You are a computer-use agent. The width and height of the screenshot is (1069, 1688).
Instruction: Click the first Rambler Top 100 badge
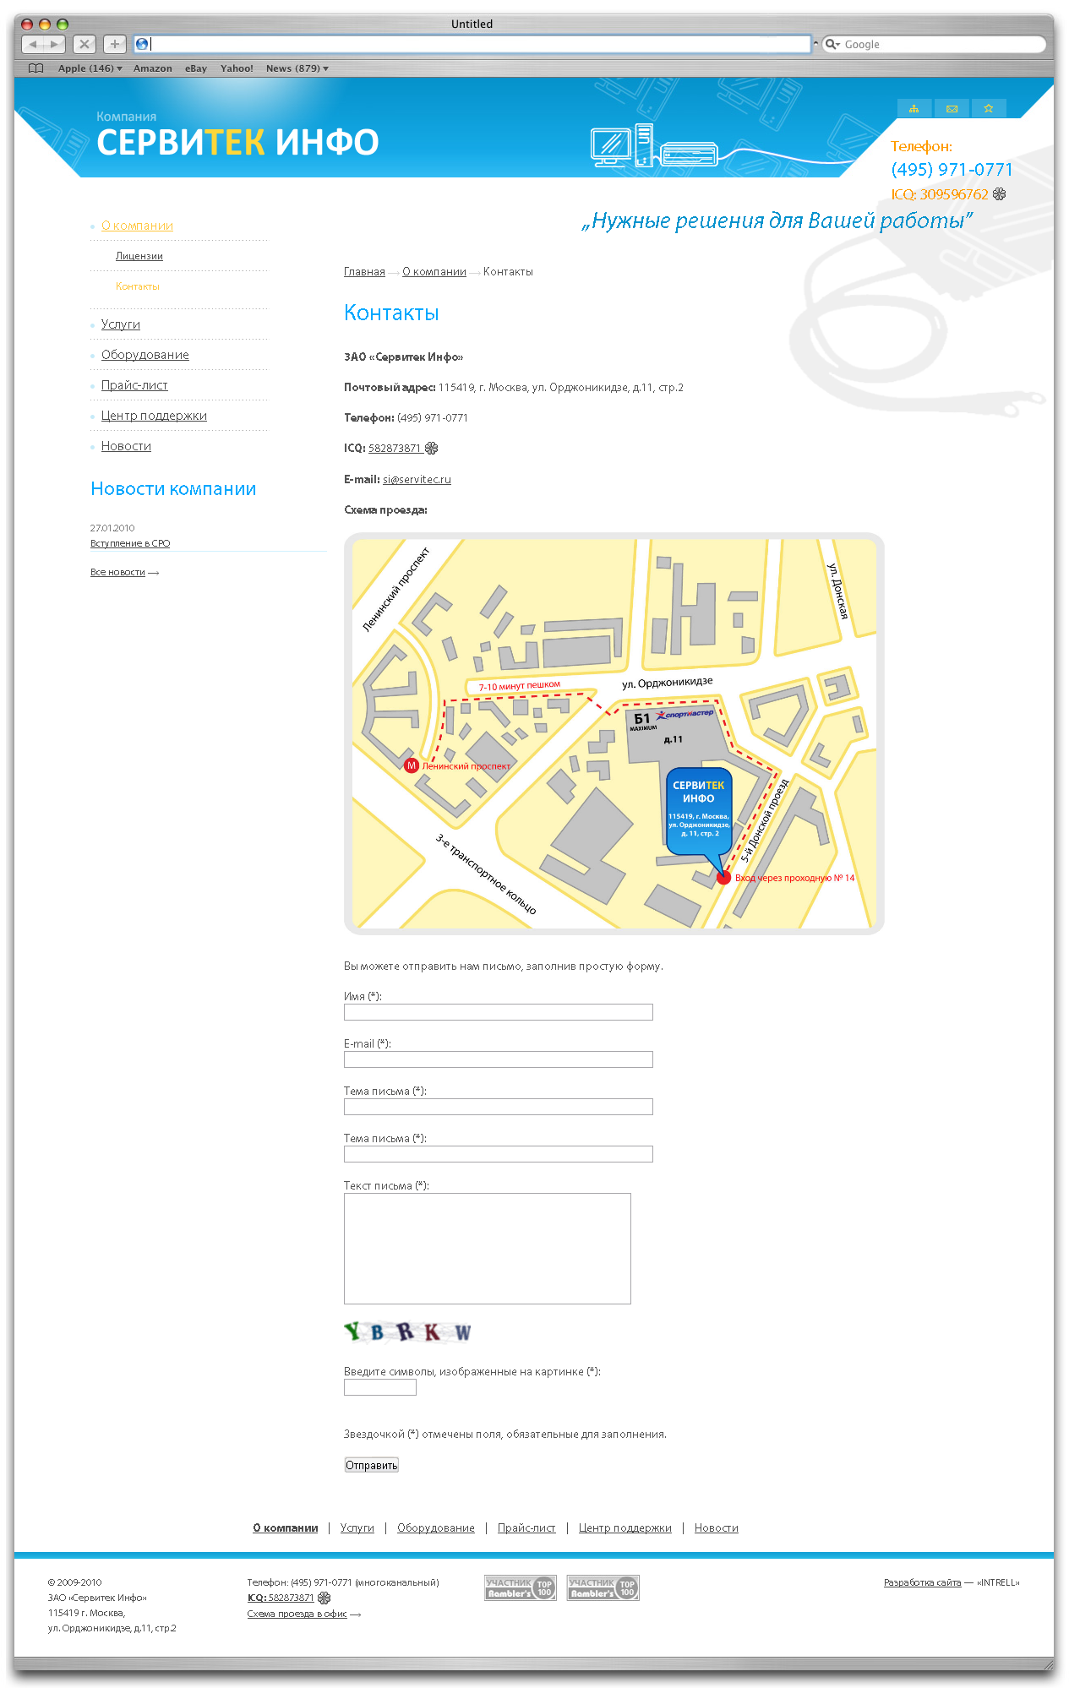click(521, 1588)
